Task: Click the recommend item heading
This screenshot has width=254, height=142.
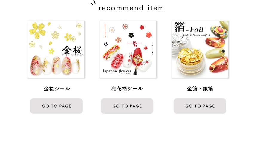Action: (131, 8)
